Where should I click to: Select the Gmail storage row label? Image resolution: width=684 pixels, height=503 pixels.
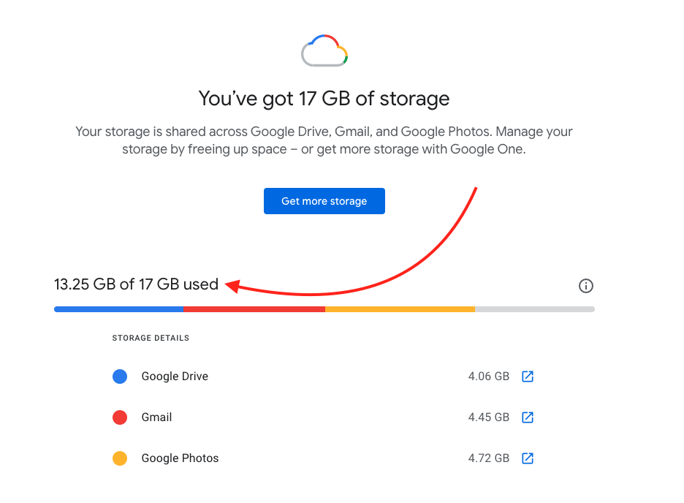point(156,417)
